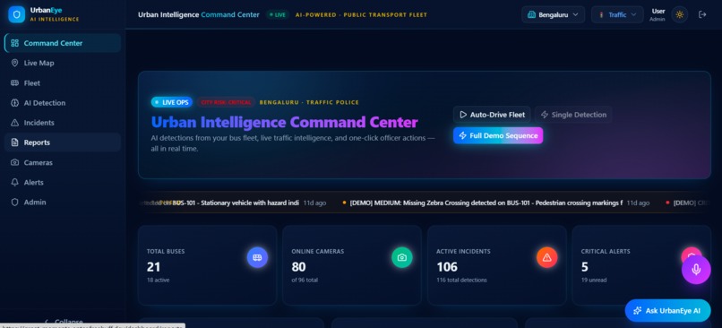The height and width of the screenshot is (328, 722).
Task: Click the Total Buses value 21
Action: [153, 267]
